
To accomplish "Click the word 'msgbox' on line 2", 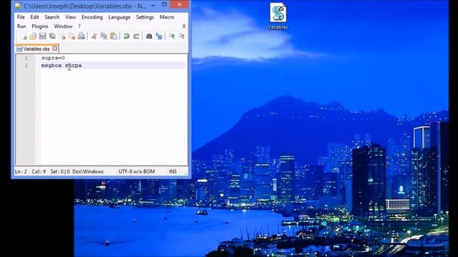I will [x=52, y=65].
